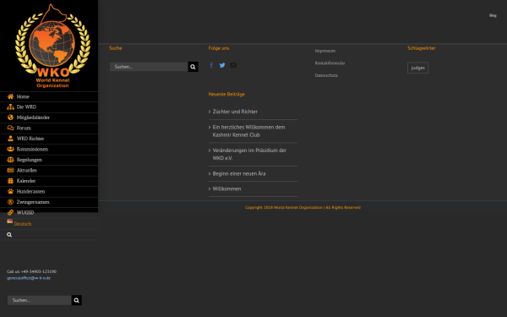This screenshot has height=317, width=507.
Task: Open the Die WKO menu item
Action: coord(49,107)
